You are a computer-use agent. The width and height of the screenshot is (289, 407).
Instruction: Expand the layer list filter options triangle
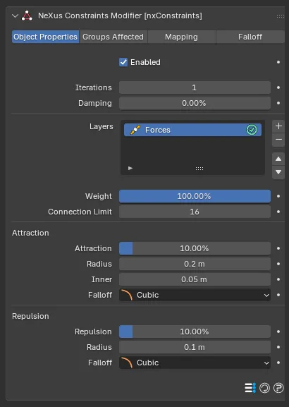tap(130, 168)
